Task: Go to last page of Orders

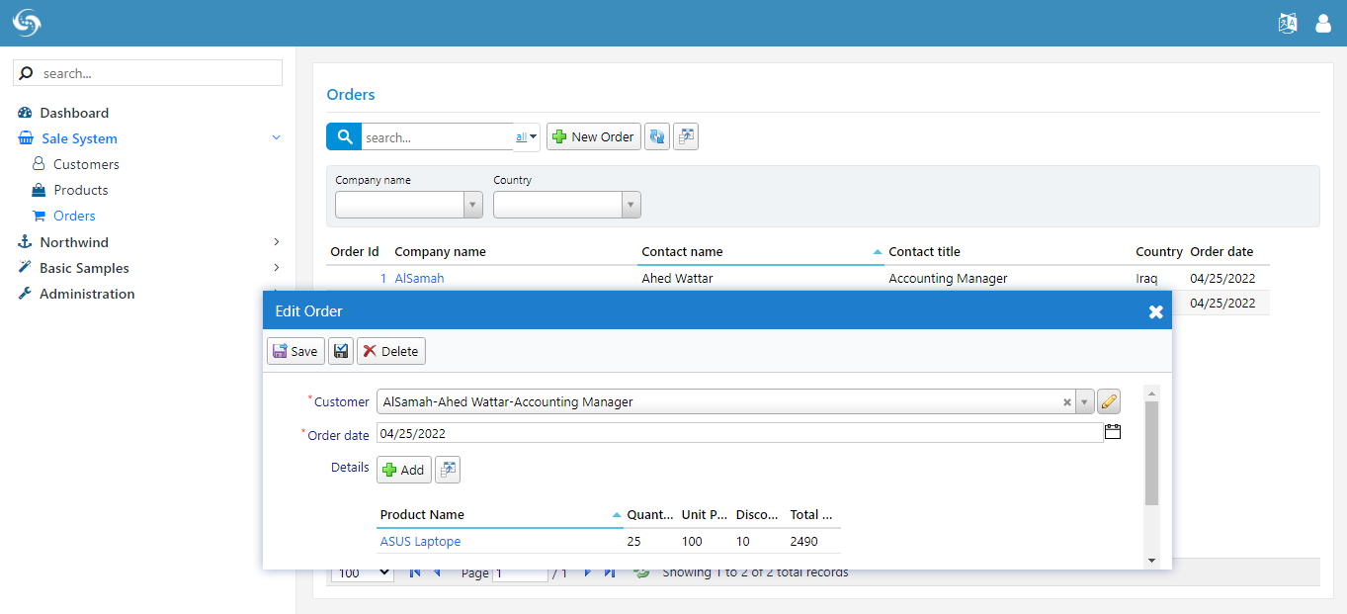Action: tap(610, 572)
